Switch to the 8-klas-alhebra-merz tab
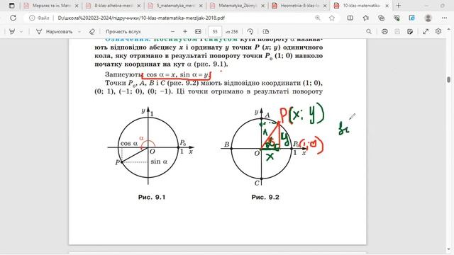This screenshot has height=255, width=454. tap(113, 6)
